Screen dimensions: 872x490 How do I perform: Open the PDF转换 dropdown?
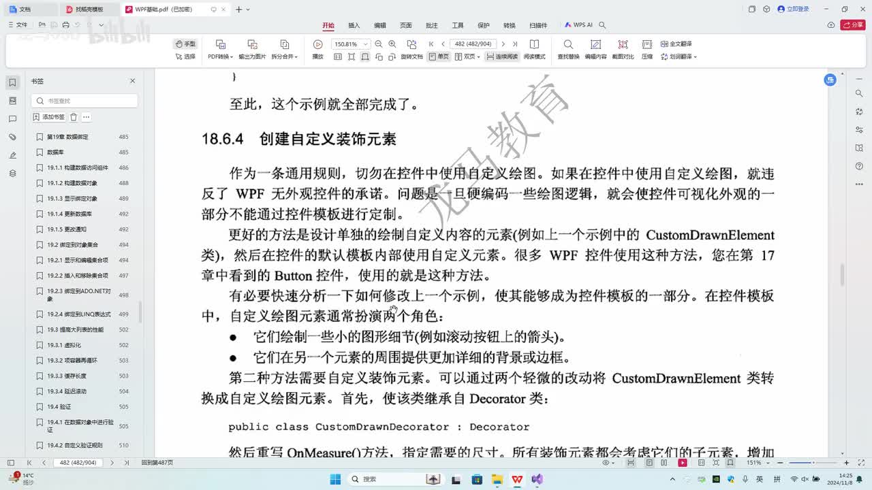[221, 56]
